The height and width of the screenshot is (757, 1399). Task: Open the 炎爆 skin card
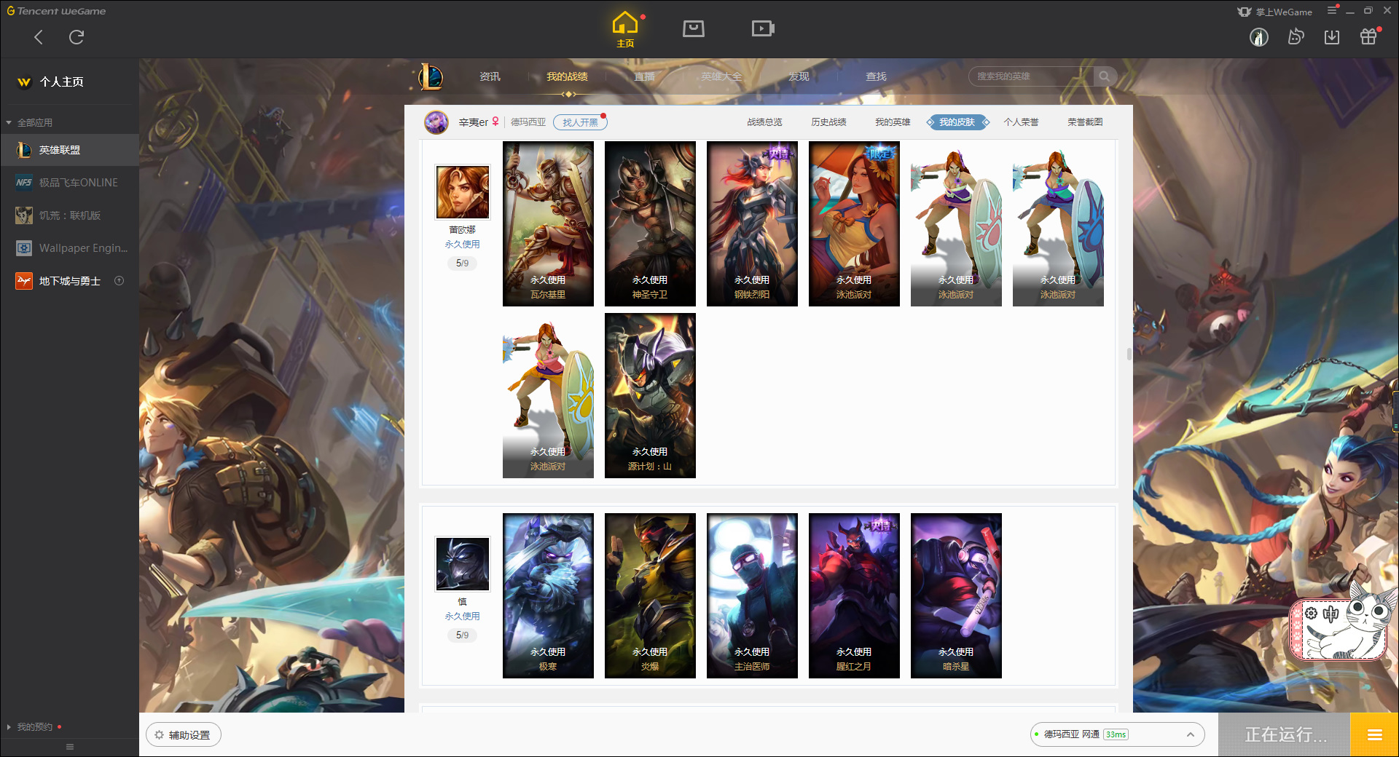(650, 596)
